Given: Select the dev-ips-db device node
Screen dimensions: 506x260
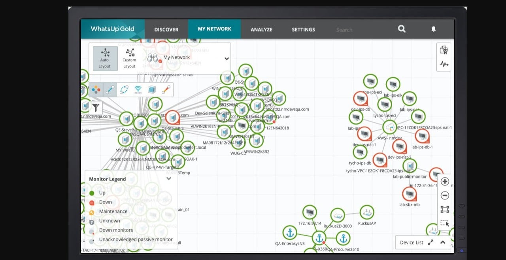Looking at the screenshot, I should [361, 99].
